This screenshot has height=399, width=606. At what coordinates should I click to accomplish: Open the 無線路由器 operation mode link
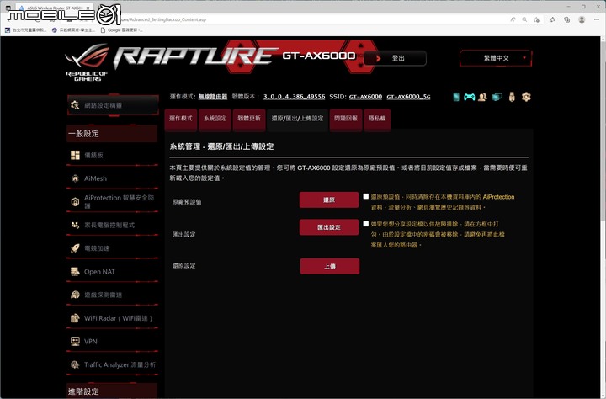tap(213, 97)
